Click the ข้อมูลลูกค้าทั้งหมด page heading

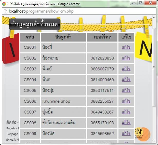[x=35, y=24]
